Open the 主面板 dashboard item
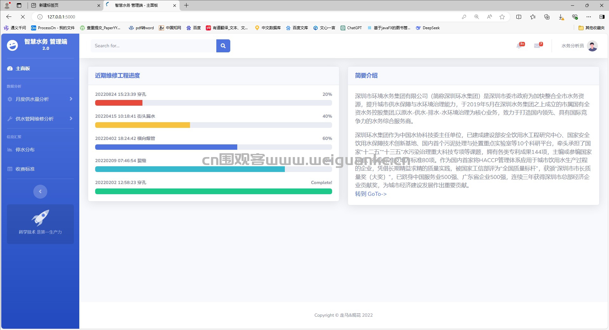 tap(19, 68)
